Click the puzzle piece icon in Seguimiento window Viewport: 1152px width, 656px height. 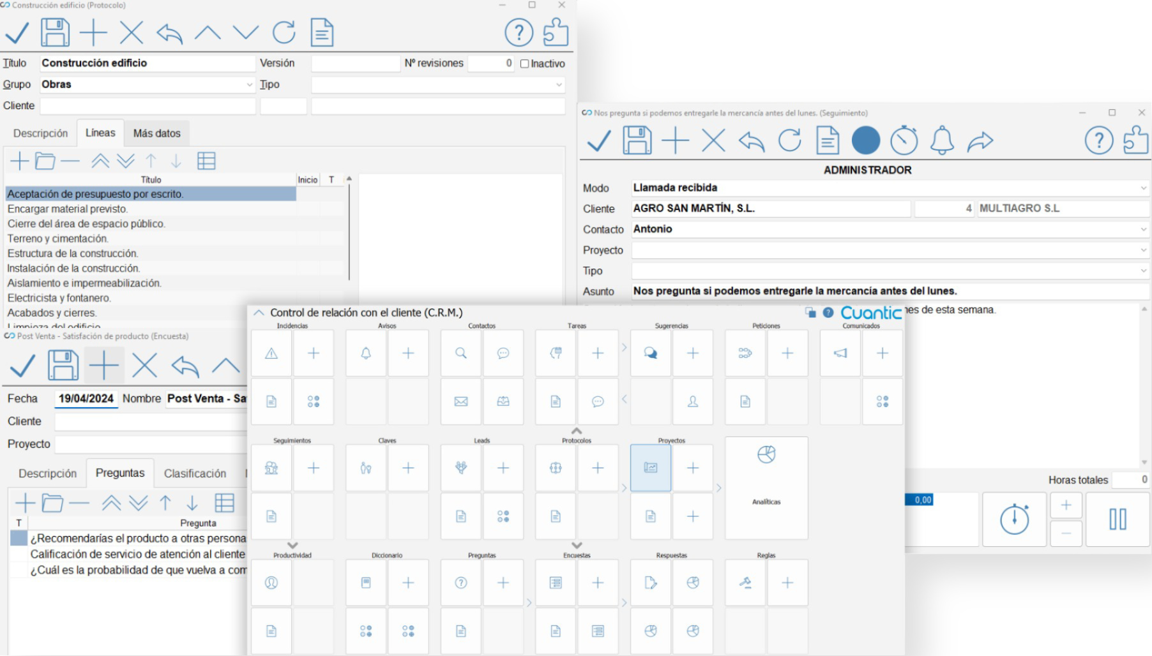(1136, 140)
